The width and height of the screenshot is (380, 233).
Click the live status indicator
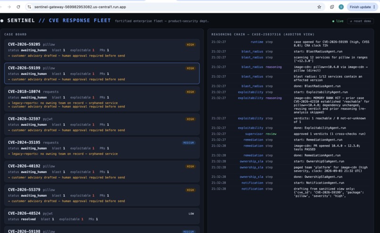(x=338, y=21)
